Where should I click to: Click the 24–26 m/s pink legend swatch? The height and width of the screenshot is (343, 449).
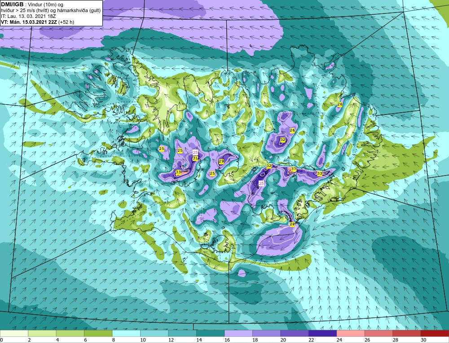(x=351, y=334)
